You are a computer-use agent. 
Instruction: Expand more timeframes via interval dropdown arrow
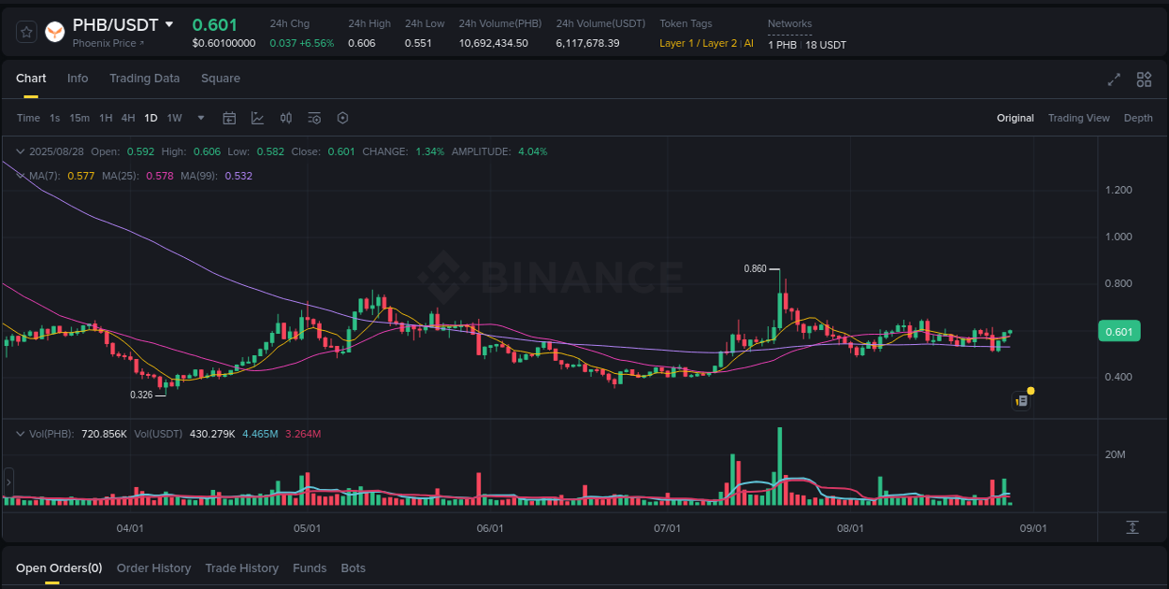(200, 118)
